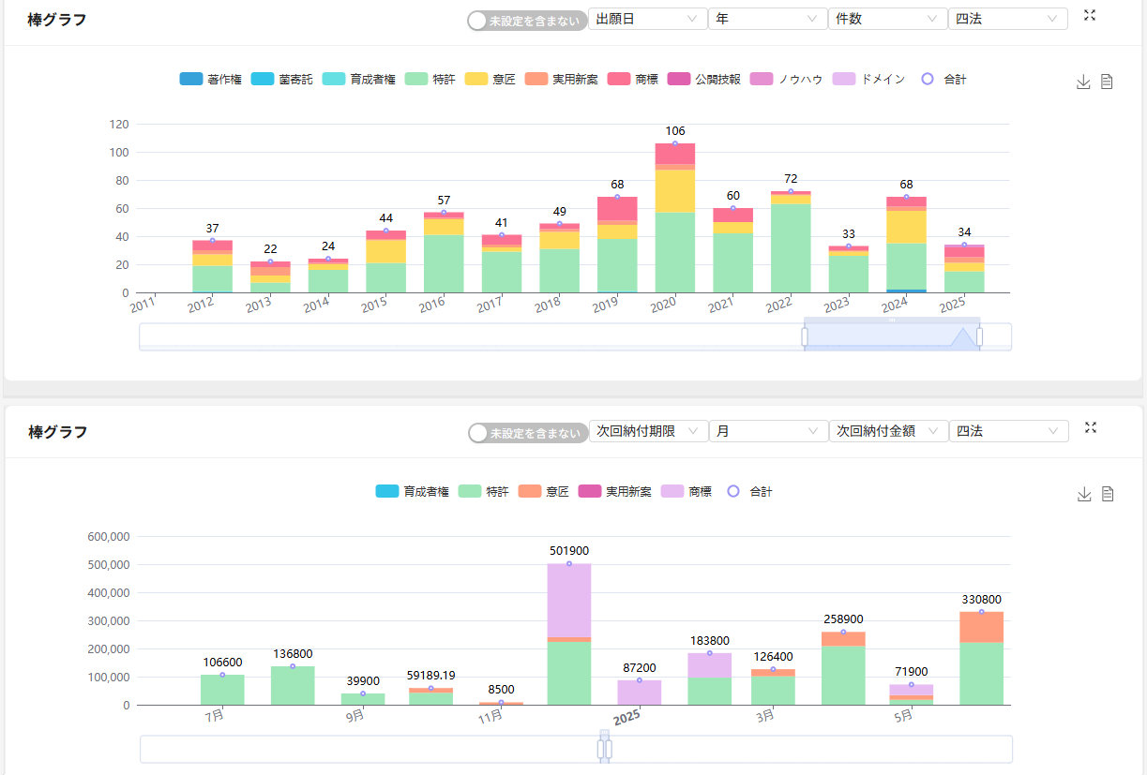
Task: Toggle 未設定を含まない switch on bottom chart
Action: click(x=527, y=433)
